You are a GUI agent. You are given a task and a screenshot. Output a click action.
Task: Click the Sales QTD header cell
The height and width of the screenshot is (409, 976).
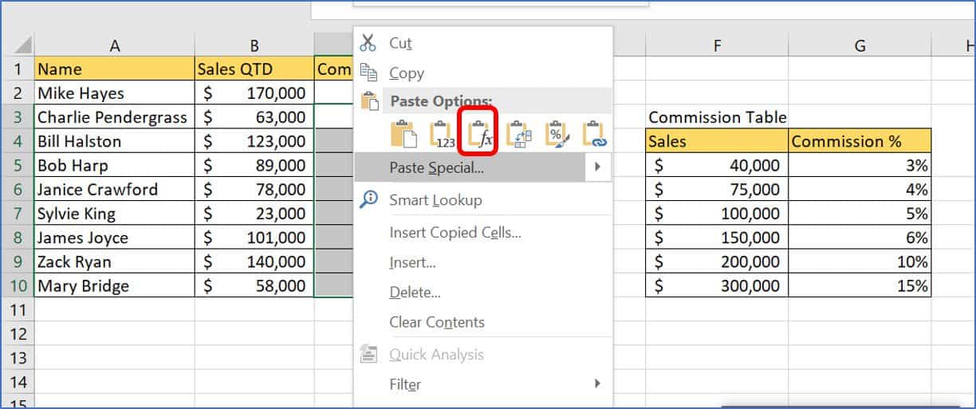click(254, 69)
